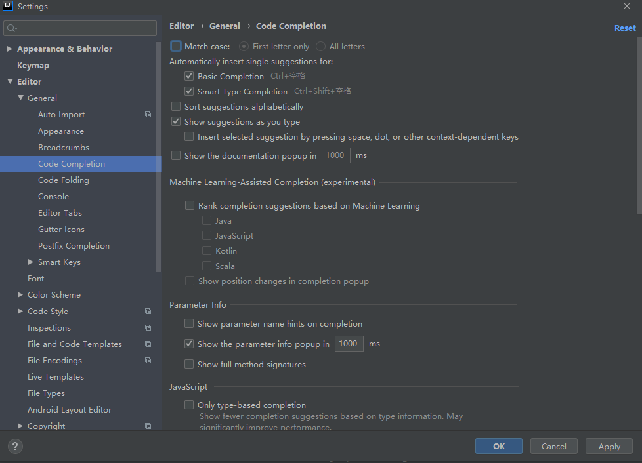Select Keymap in the settings tree
Image resolution: width=642 pixels, height=463 pixels.
33,66
